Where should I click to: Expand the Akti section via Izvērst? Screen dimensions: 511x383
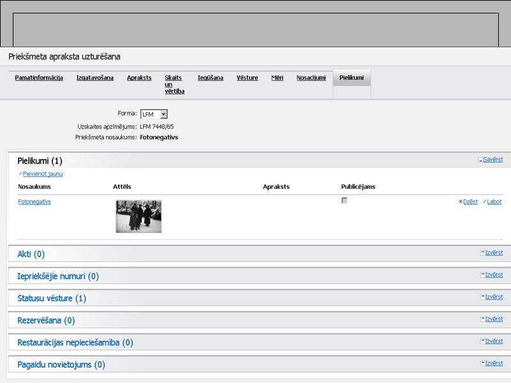point(494,253)
